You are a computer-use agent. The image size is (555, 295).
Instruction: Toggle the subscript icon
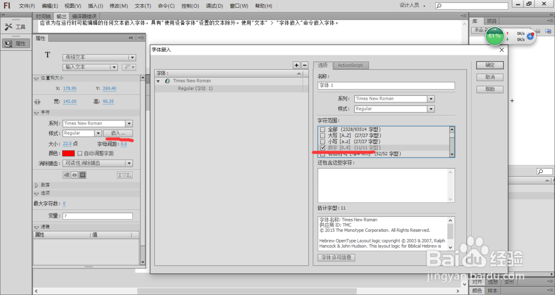129,175
